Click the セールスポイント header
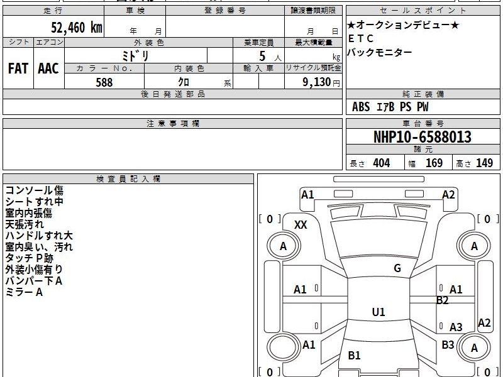The height and width of the screenshot is (377, 503). click(x=423, y=11)
